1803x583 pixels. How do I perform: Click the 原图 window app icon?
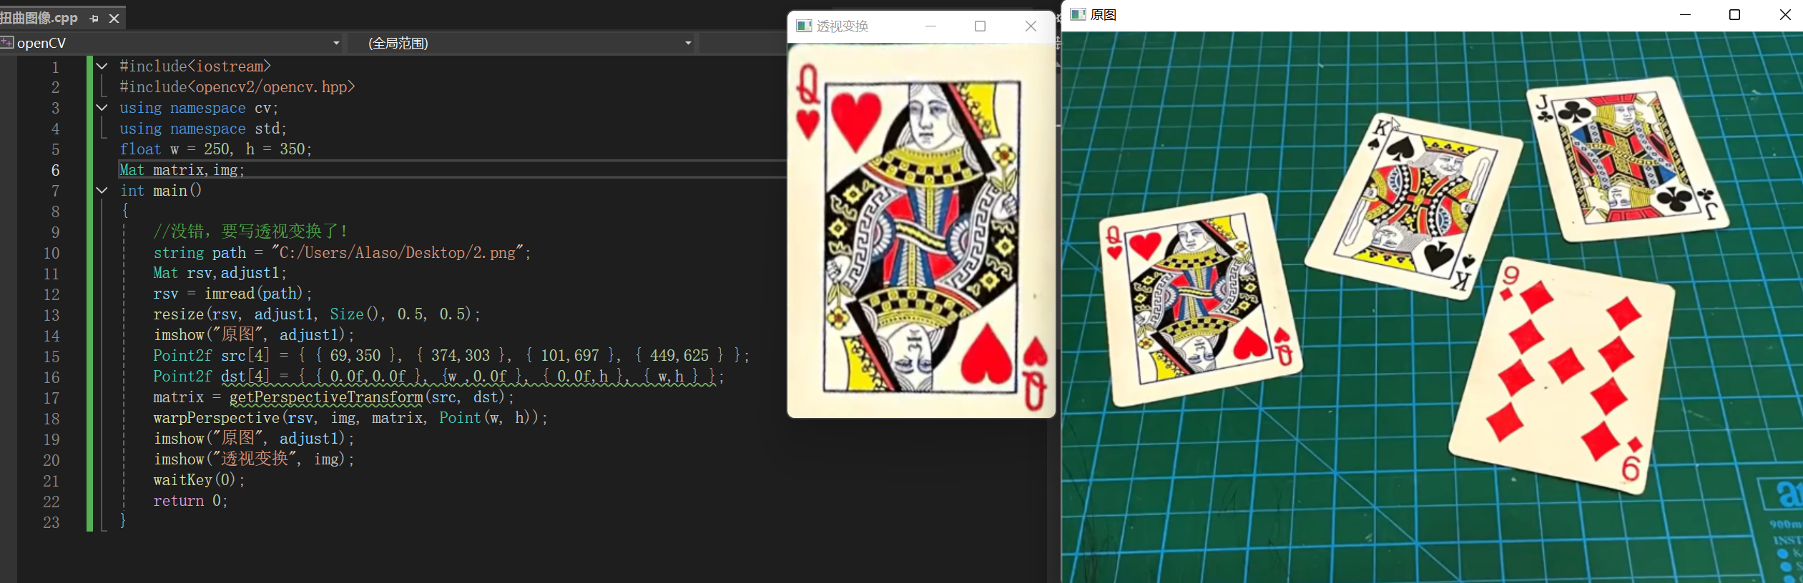point(1078,14)
